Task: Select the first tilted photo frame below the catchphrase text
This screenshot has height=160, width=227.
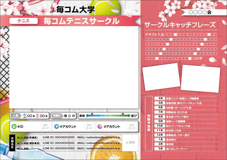Action: (161, 77)
